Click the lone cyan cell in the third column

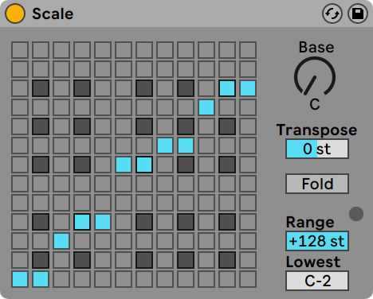61,241
